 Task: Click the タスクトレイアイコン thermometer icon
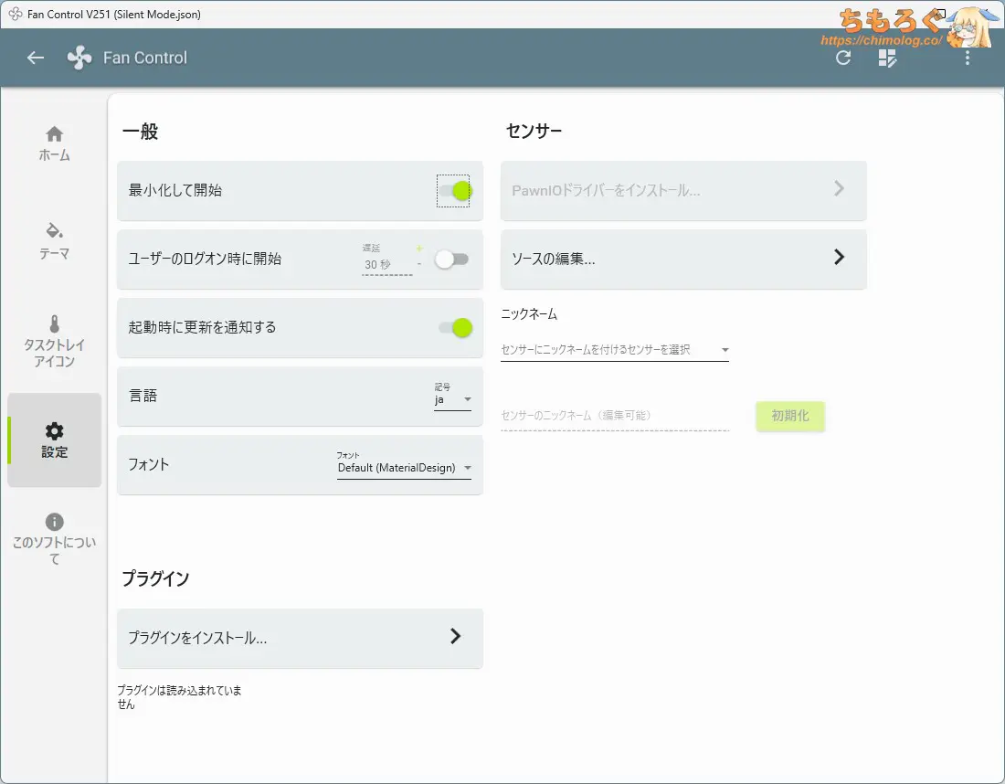(x=54, y=323)
